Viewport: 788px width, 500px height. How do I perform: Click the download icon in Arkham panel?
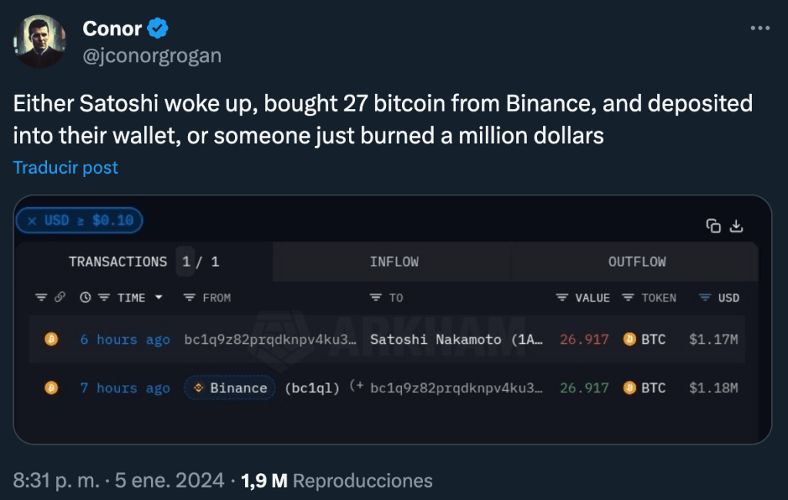736,225
